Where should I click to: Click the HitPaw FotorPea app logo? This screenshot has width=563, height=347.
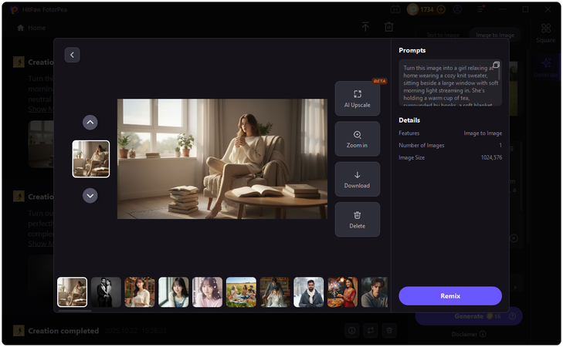[x=14, y=10]
